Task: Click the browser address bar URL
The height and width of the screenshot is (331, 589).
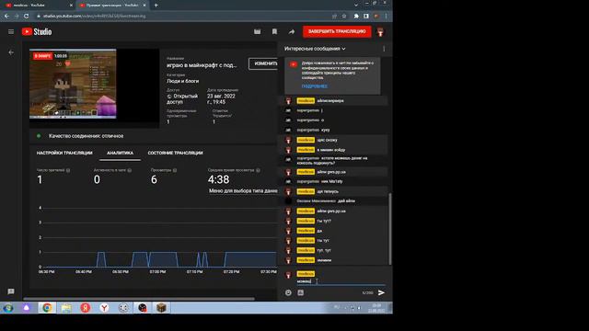Action: [94, 17]
